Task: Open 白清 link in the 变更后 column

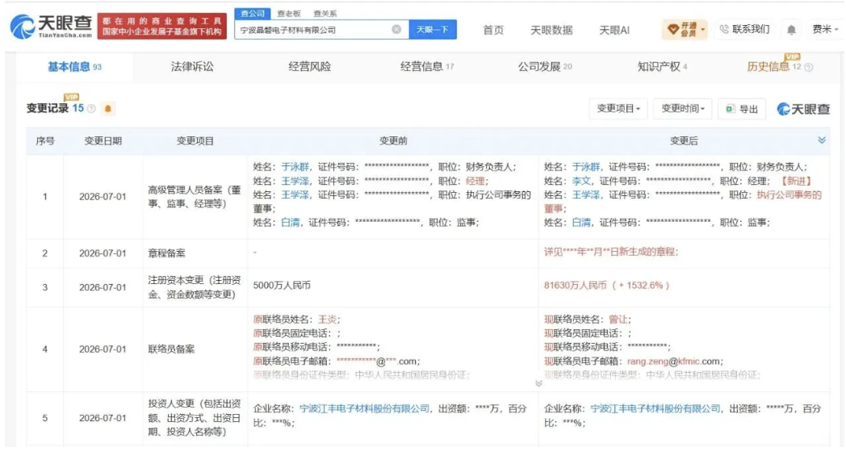Action: tap(581, 222)
